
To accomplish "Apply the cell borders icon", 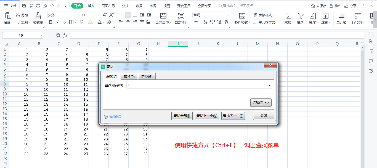I will click(71, 22).
